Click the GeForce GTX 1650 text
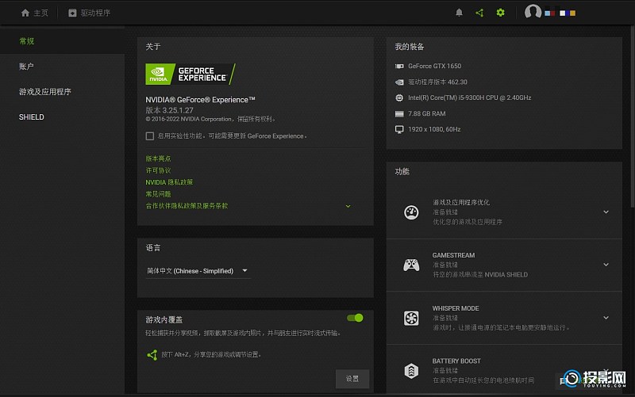This screenshot has height=397, width=635. point(434,66)
